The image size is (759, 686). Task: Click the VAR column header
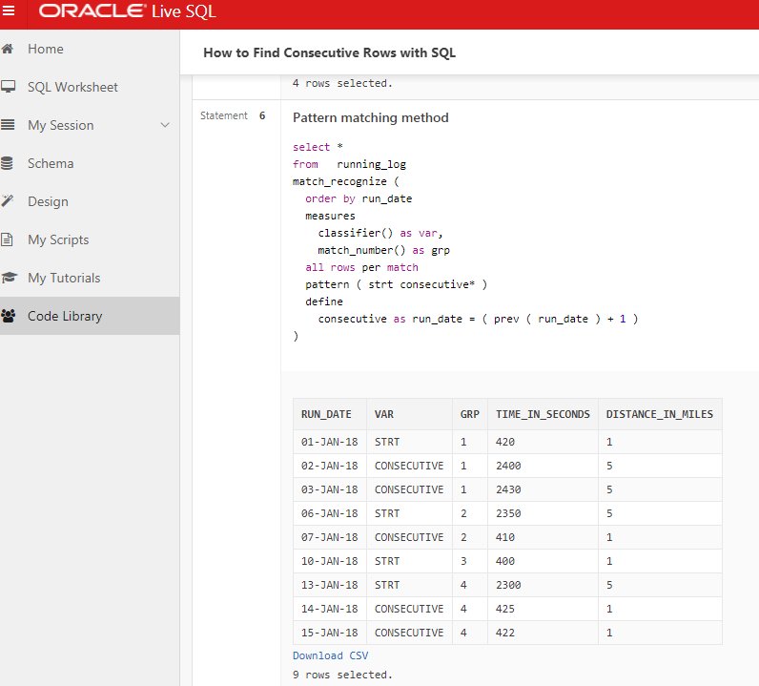click(x=409, y=414)
